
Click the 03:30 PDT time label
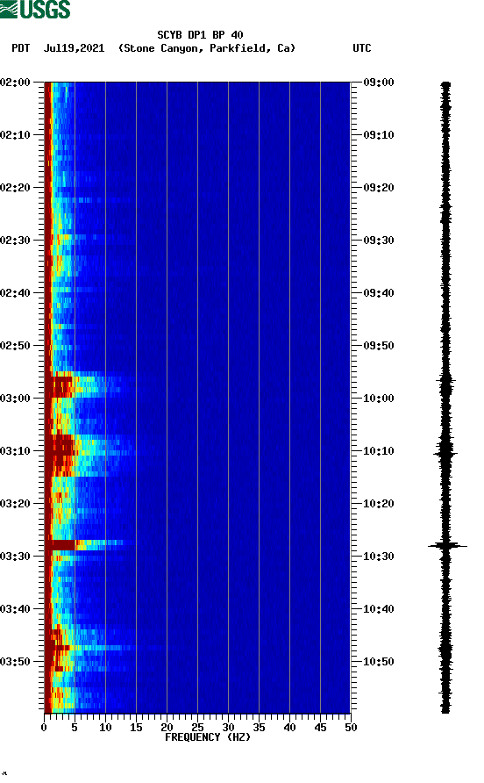click(15, 557)
